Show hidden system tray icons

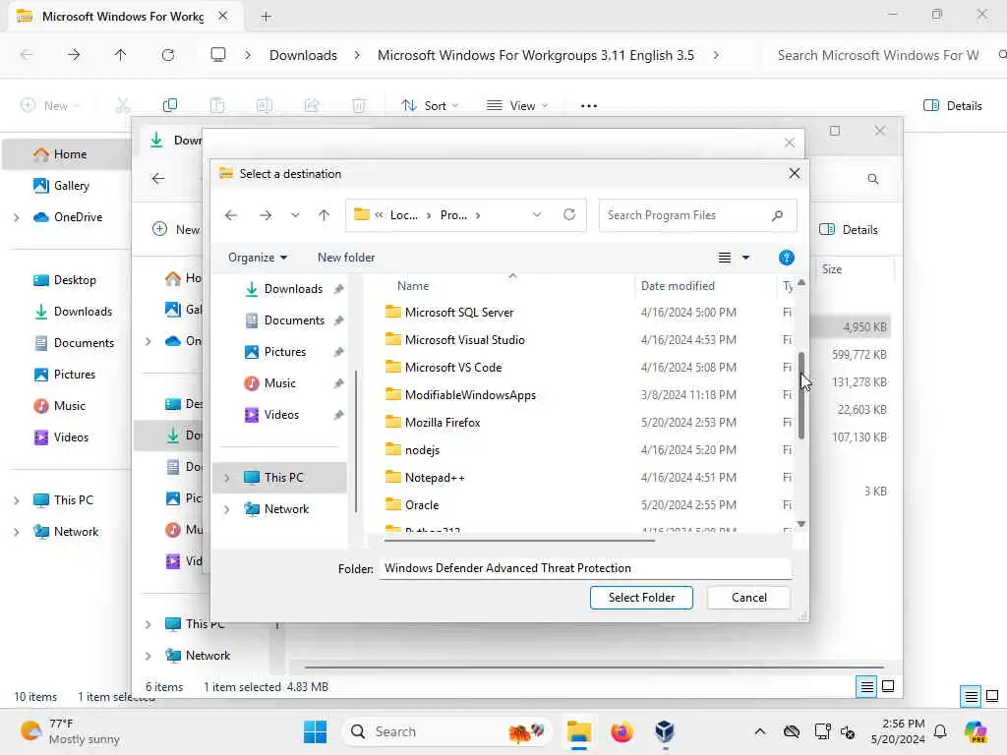click(x=760, y=731)
